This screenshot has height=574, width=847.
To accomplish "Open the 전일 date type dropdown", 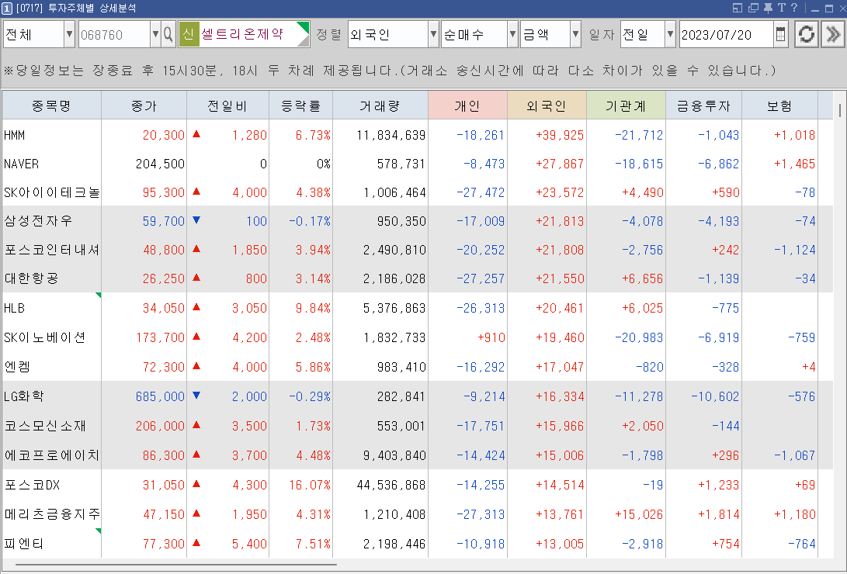I will 670,35.
